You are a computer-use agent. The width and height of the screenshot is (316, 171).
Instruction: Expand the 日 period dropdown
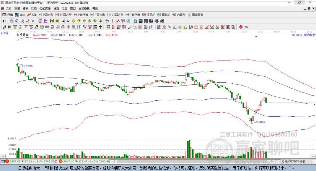(x=7, y=21)
